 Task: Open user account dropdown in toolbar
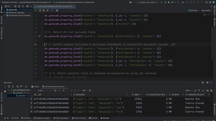tap(131, 2)
